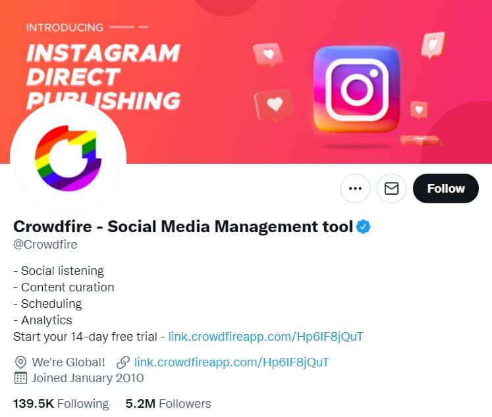The height and width of the screenshot is (417, 492).
Task: Click the INTRODUCING text in the banner
Action: pyautogui.click(x=65, y=28)
